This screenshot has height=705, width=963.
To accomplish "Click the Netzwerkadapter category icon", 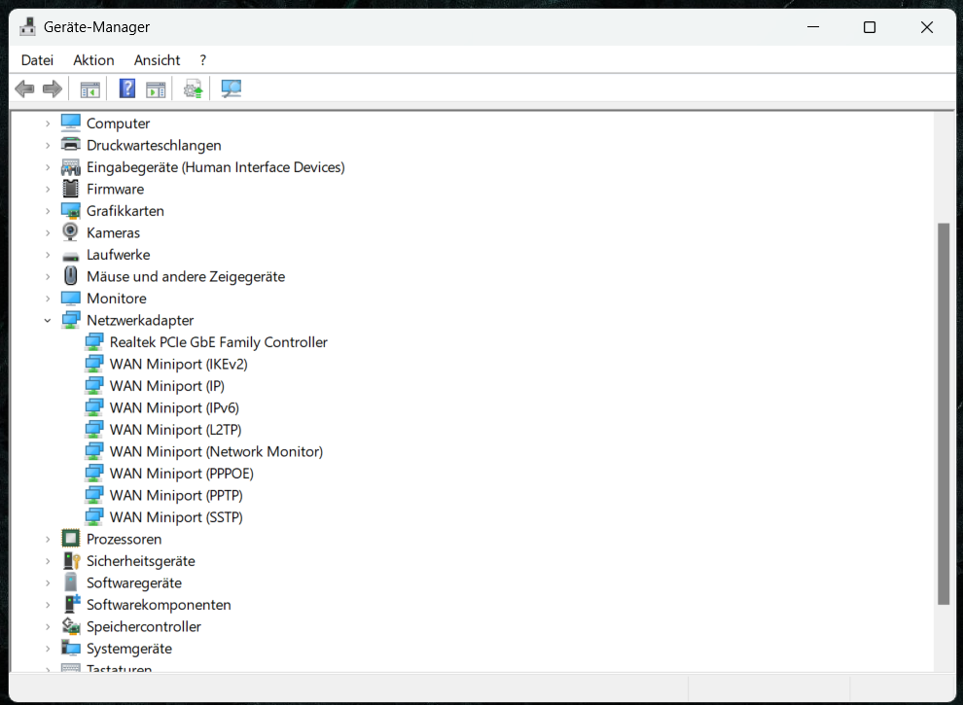I will point(71,320).
